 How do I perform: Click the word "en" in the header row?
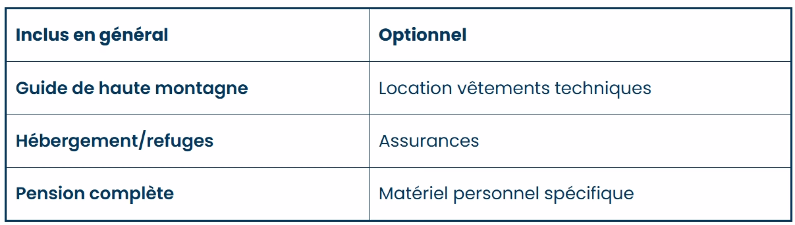click(84, 35)
